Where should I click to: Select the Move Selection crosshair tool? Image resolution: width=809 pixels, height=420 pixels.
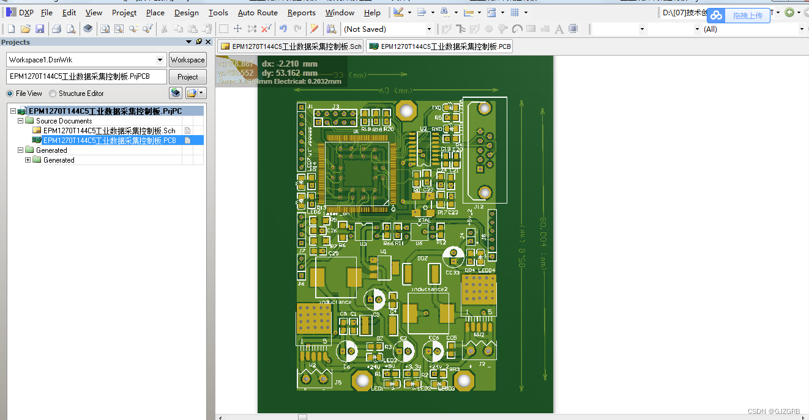coord(238,29)
